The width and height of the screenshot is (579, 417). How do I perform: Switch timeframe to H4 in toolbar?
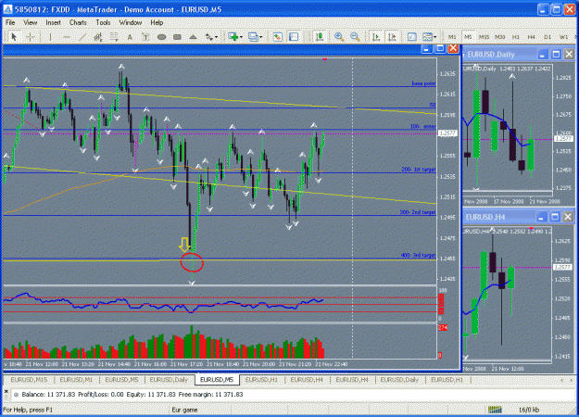point(532,37)
